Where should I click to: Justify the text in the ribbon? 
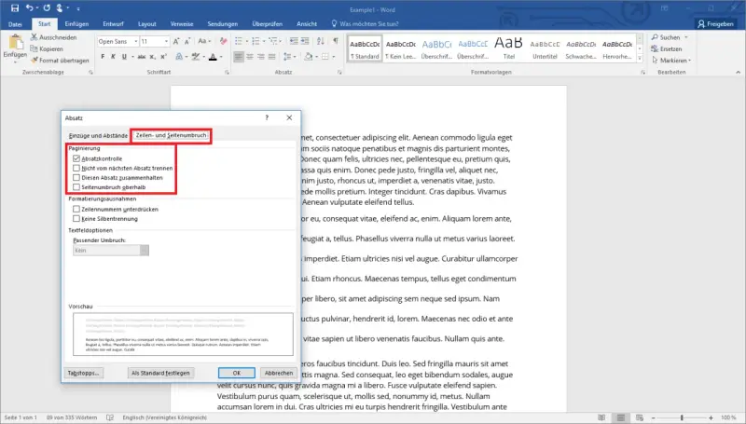[x=271, y=57]
